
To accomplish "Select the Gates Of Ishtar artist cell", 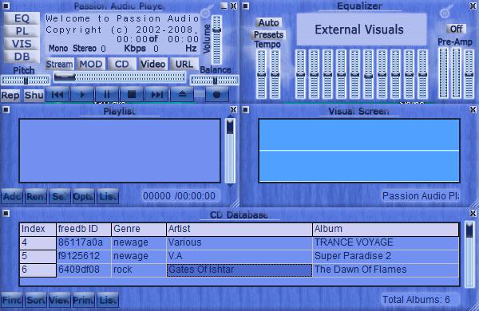I will point(239,270).
